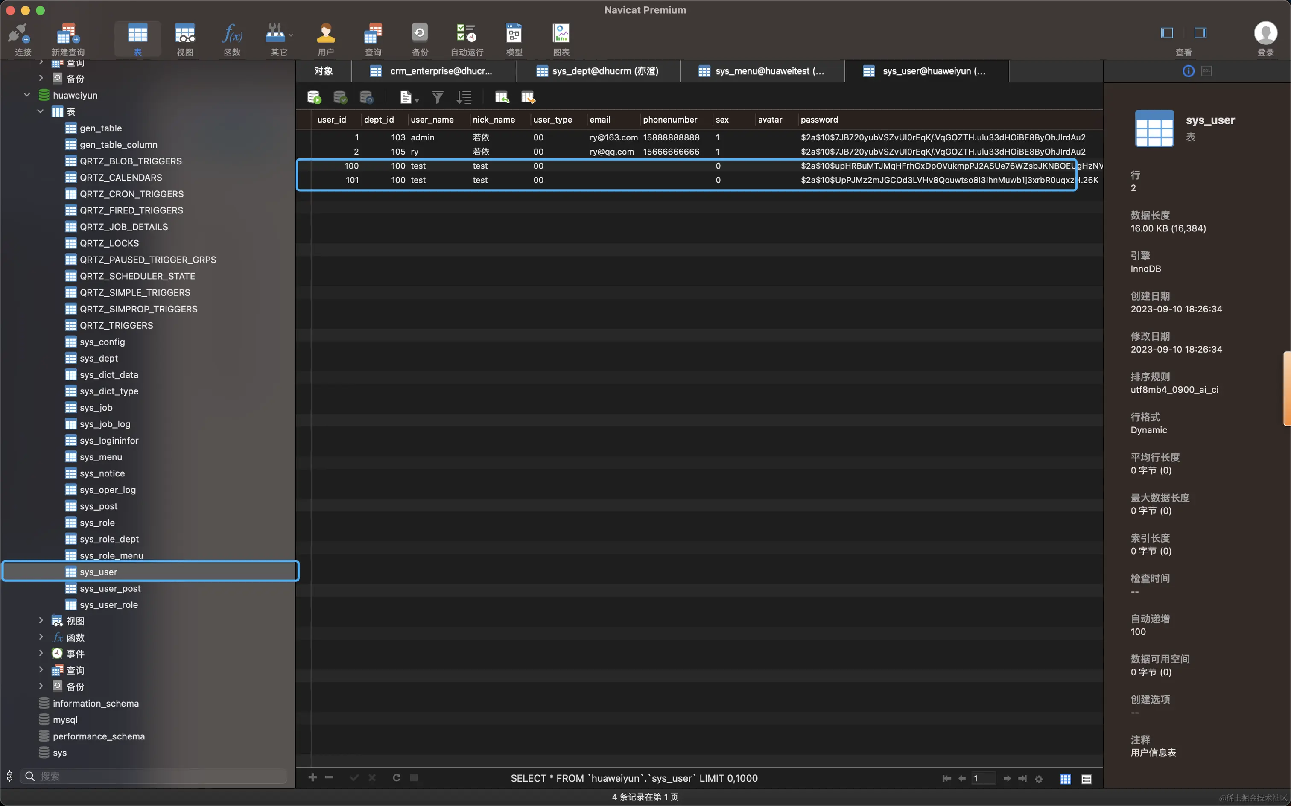Expand the 视图 node under huaweiyun

(x=41, y=620)
